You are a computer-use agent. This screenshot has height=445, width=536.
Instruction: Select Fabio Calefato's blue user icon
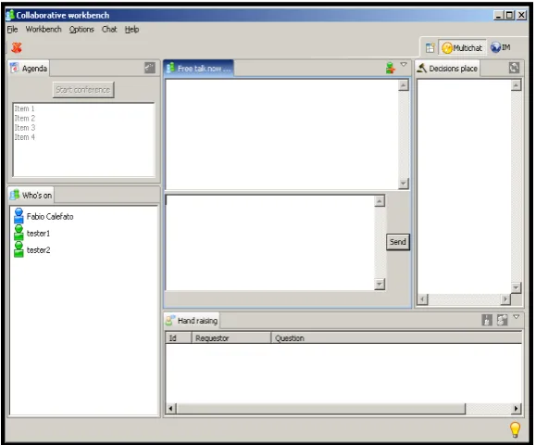coord(19,216)
